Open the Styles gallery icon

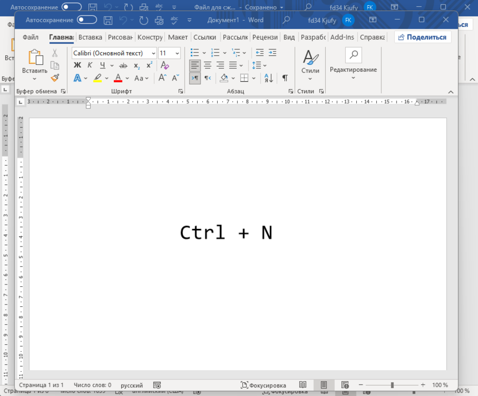point(310,62)
